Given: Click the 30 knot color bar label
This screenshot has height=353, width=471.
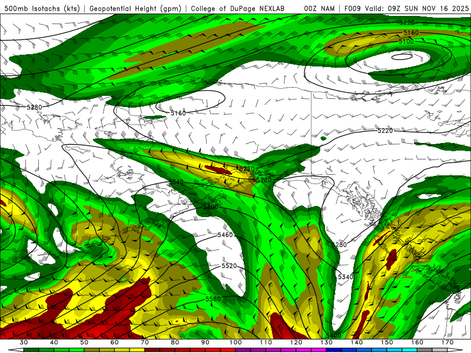Looking at the screenshot, I should (x=24, y=342).
